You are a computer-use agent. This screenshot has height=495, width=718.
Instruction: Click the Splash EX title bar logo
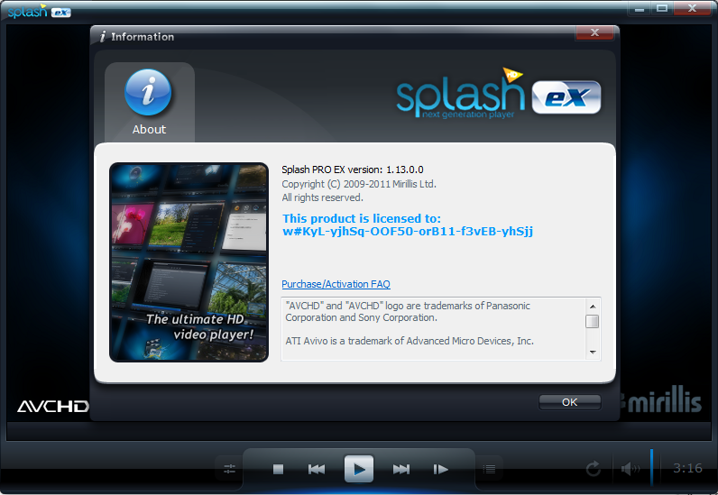pos(40,11)
